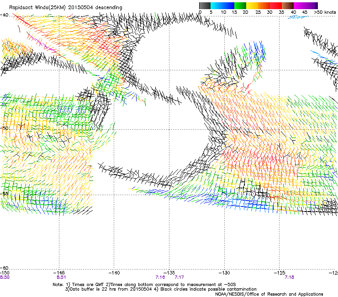Select the green 15-20 knots legend swatch

coord(240,5)
